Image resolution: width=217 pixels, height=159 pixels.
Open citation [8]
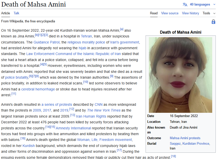37,76
